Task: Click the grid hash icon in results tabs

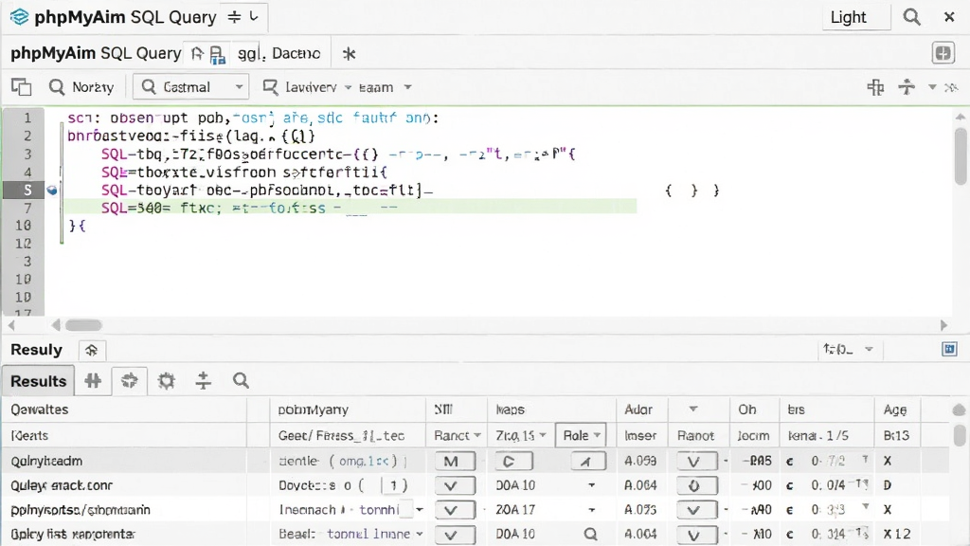Action: 93,381
